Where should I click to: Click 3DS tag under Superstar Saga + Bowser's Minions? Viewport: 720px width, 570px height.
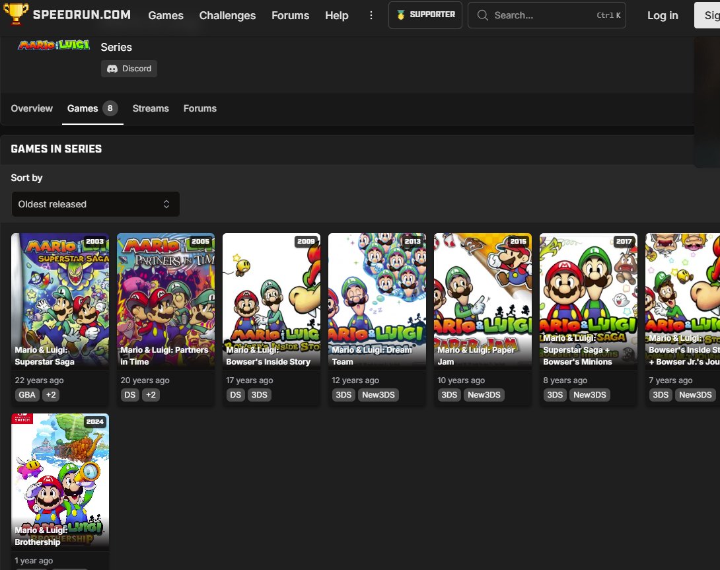pos(555,394)
